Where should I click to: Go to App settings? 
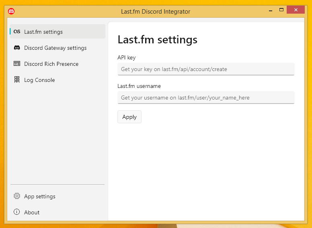tap(57, 196)
